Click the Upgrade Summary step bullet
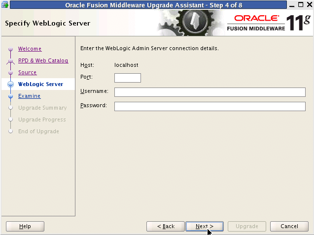Screen dimensions: 314x235 (11, 108)
